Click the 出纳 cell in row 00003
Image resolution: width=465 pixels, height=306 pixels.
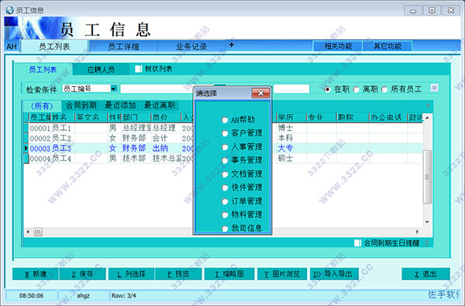[166, 148]
